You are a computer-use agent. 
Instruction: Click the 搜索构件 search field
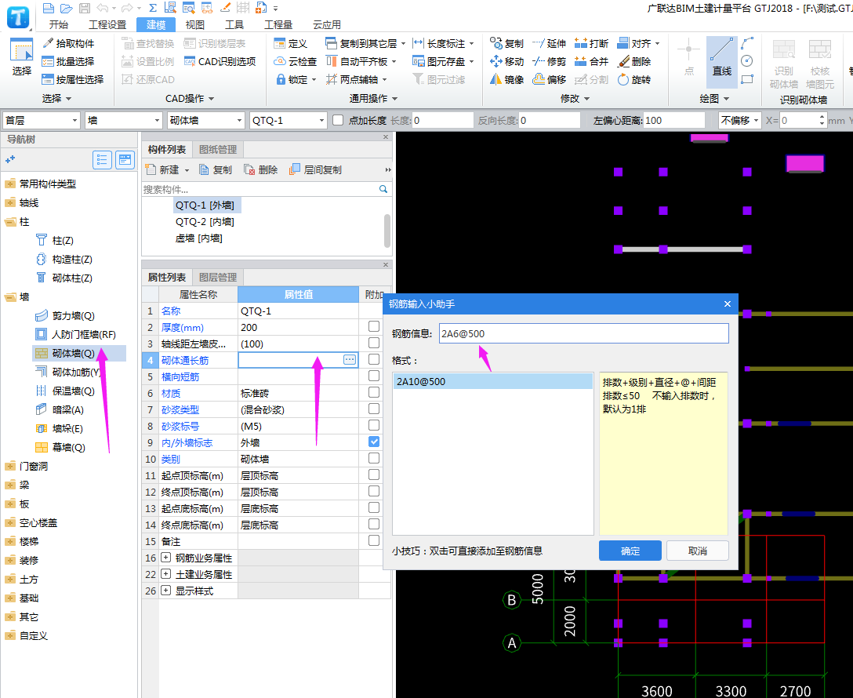(x=260, y=189)
